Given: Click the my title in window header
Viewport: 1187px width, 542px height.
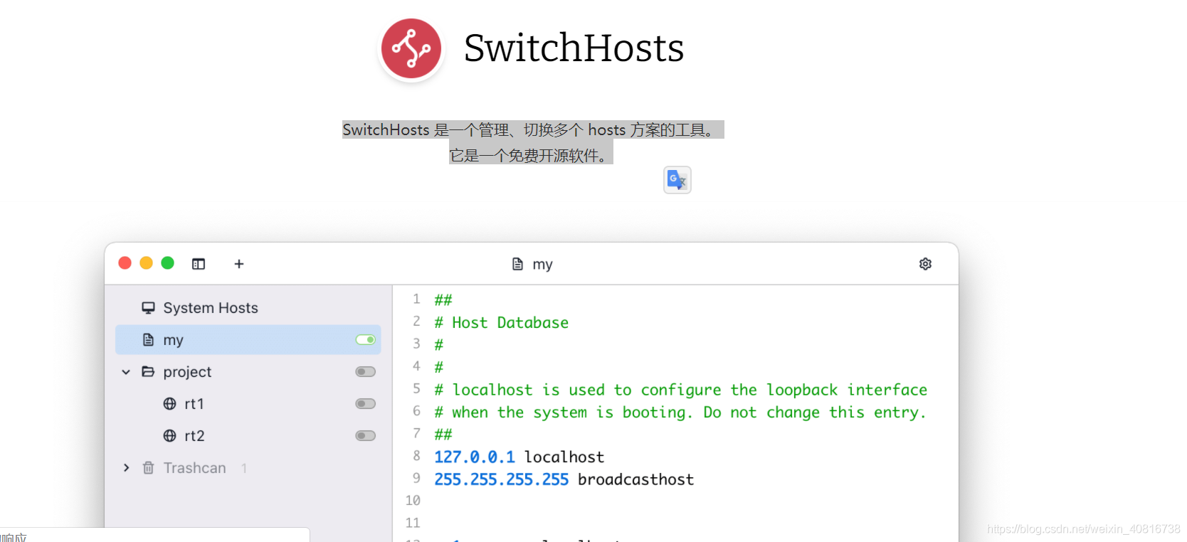Looking at the screenshot, I should pos(542,265).
